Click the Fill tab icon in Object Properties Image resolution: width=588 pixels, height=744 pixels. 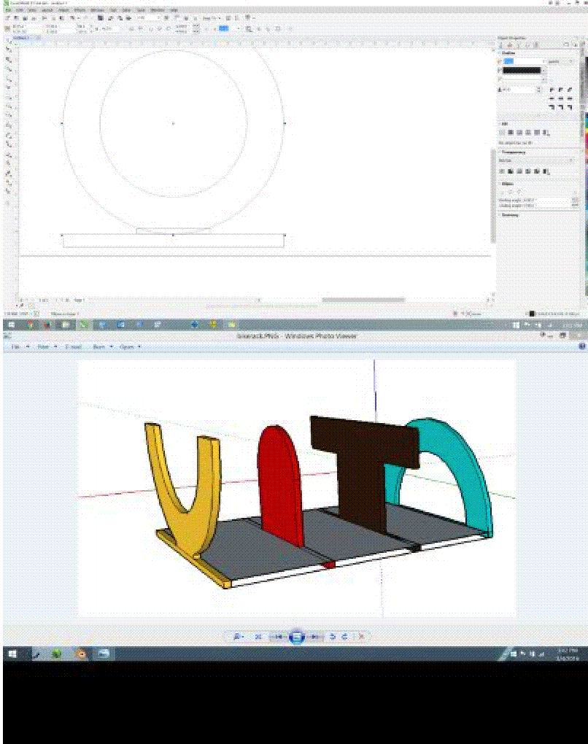(x=510, y=45)
